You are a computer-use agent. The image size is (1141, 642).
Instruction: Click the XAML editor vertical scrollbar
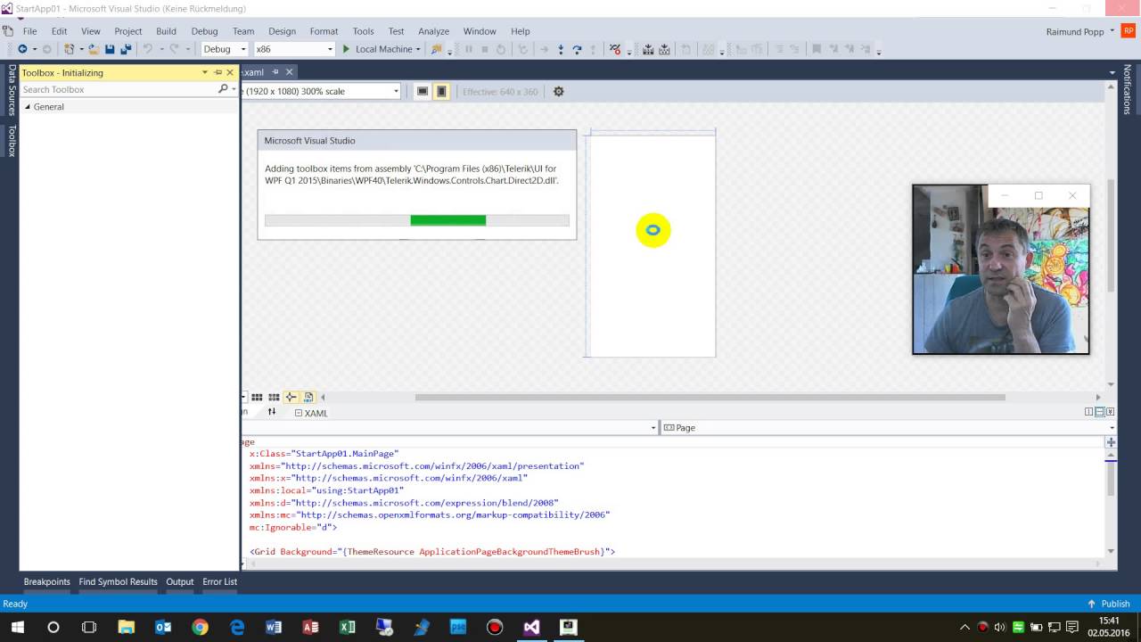(1111, 478)
